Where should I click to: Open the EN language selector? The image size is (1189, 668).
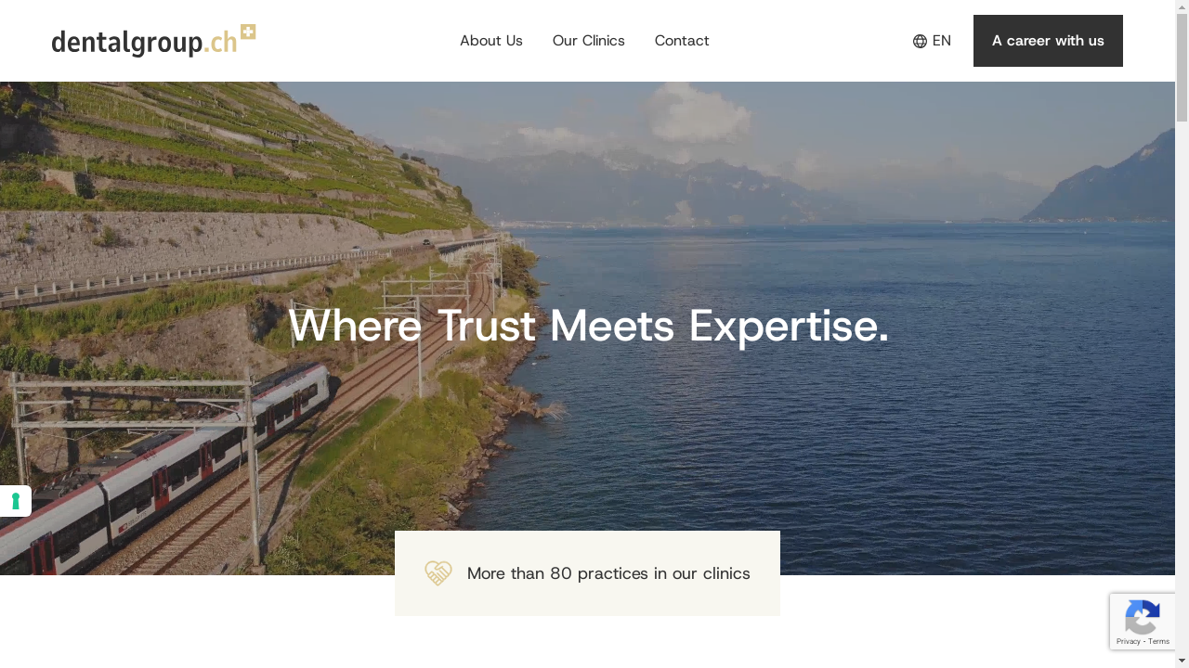click(x=932, y=41)
